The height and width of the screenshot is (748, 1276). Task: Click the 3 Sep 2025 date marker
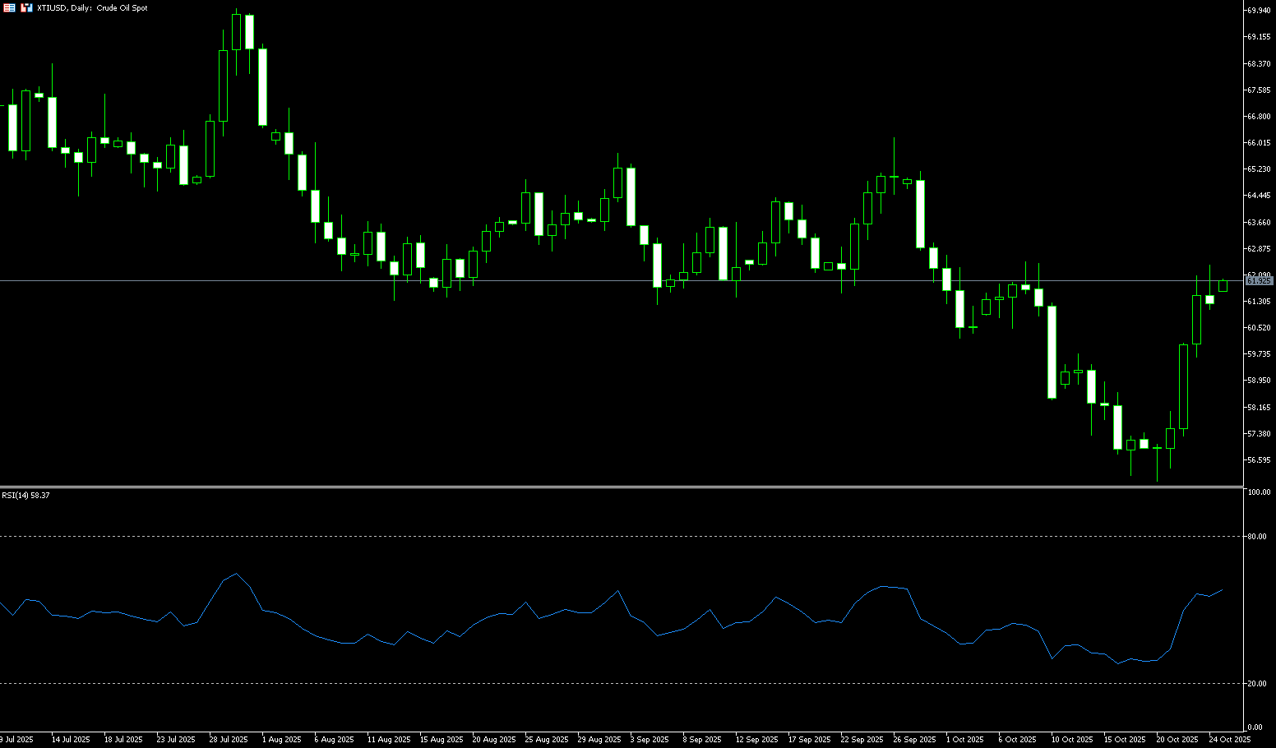(650, 740)
